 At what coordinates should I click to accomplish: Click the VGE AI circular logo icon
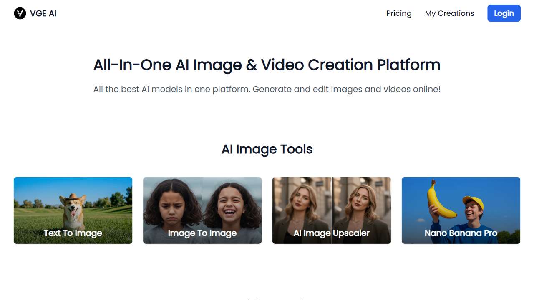[20, 13]
